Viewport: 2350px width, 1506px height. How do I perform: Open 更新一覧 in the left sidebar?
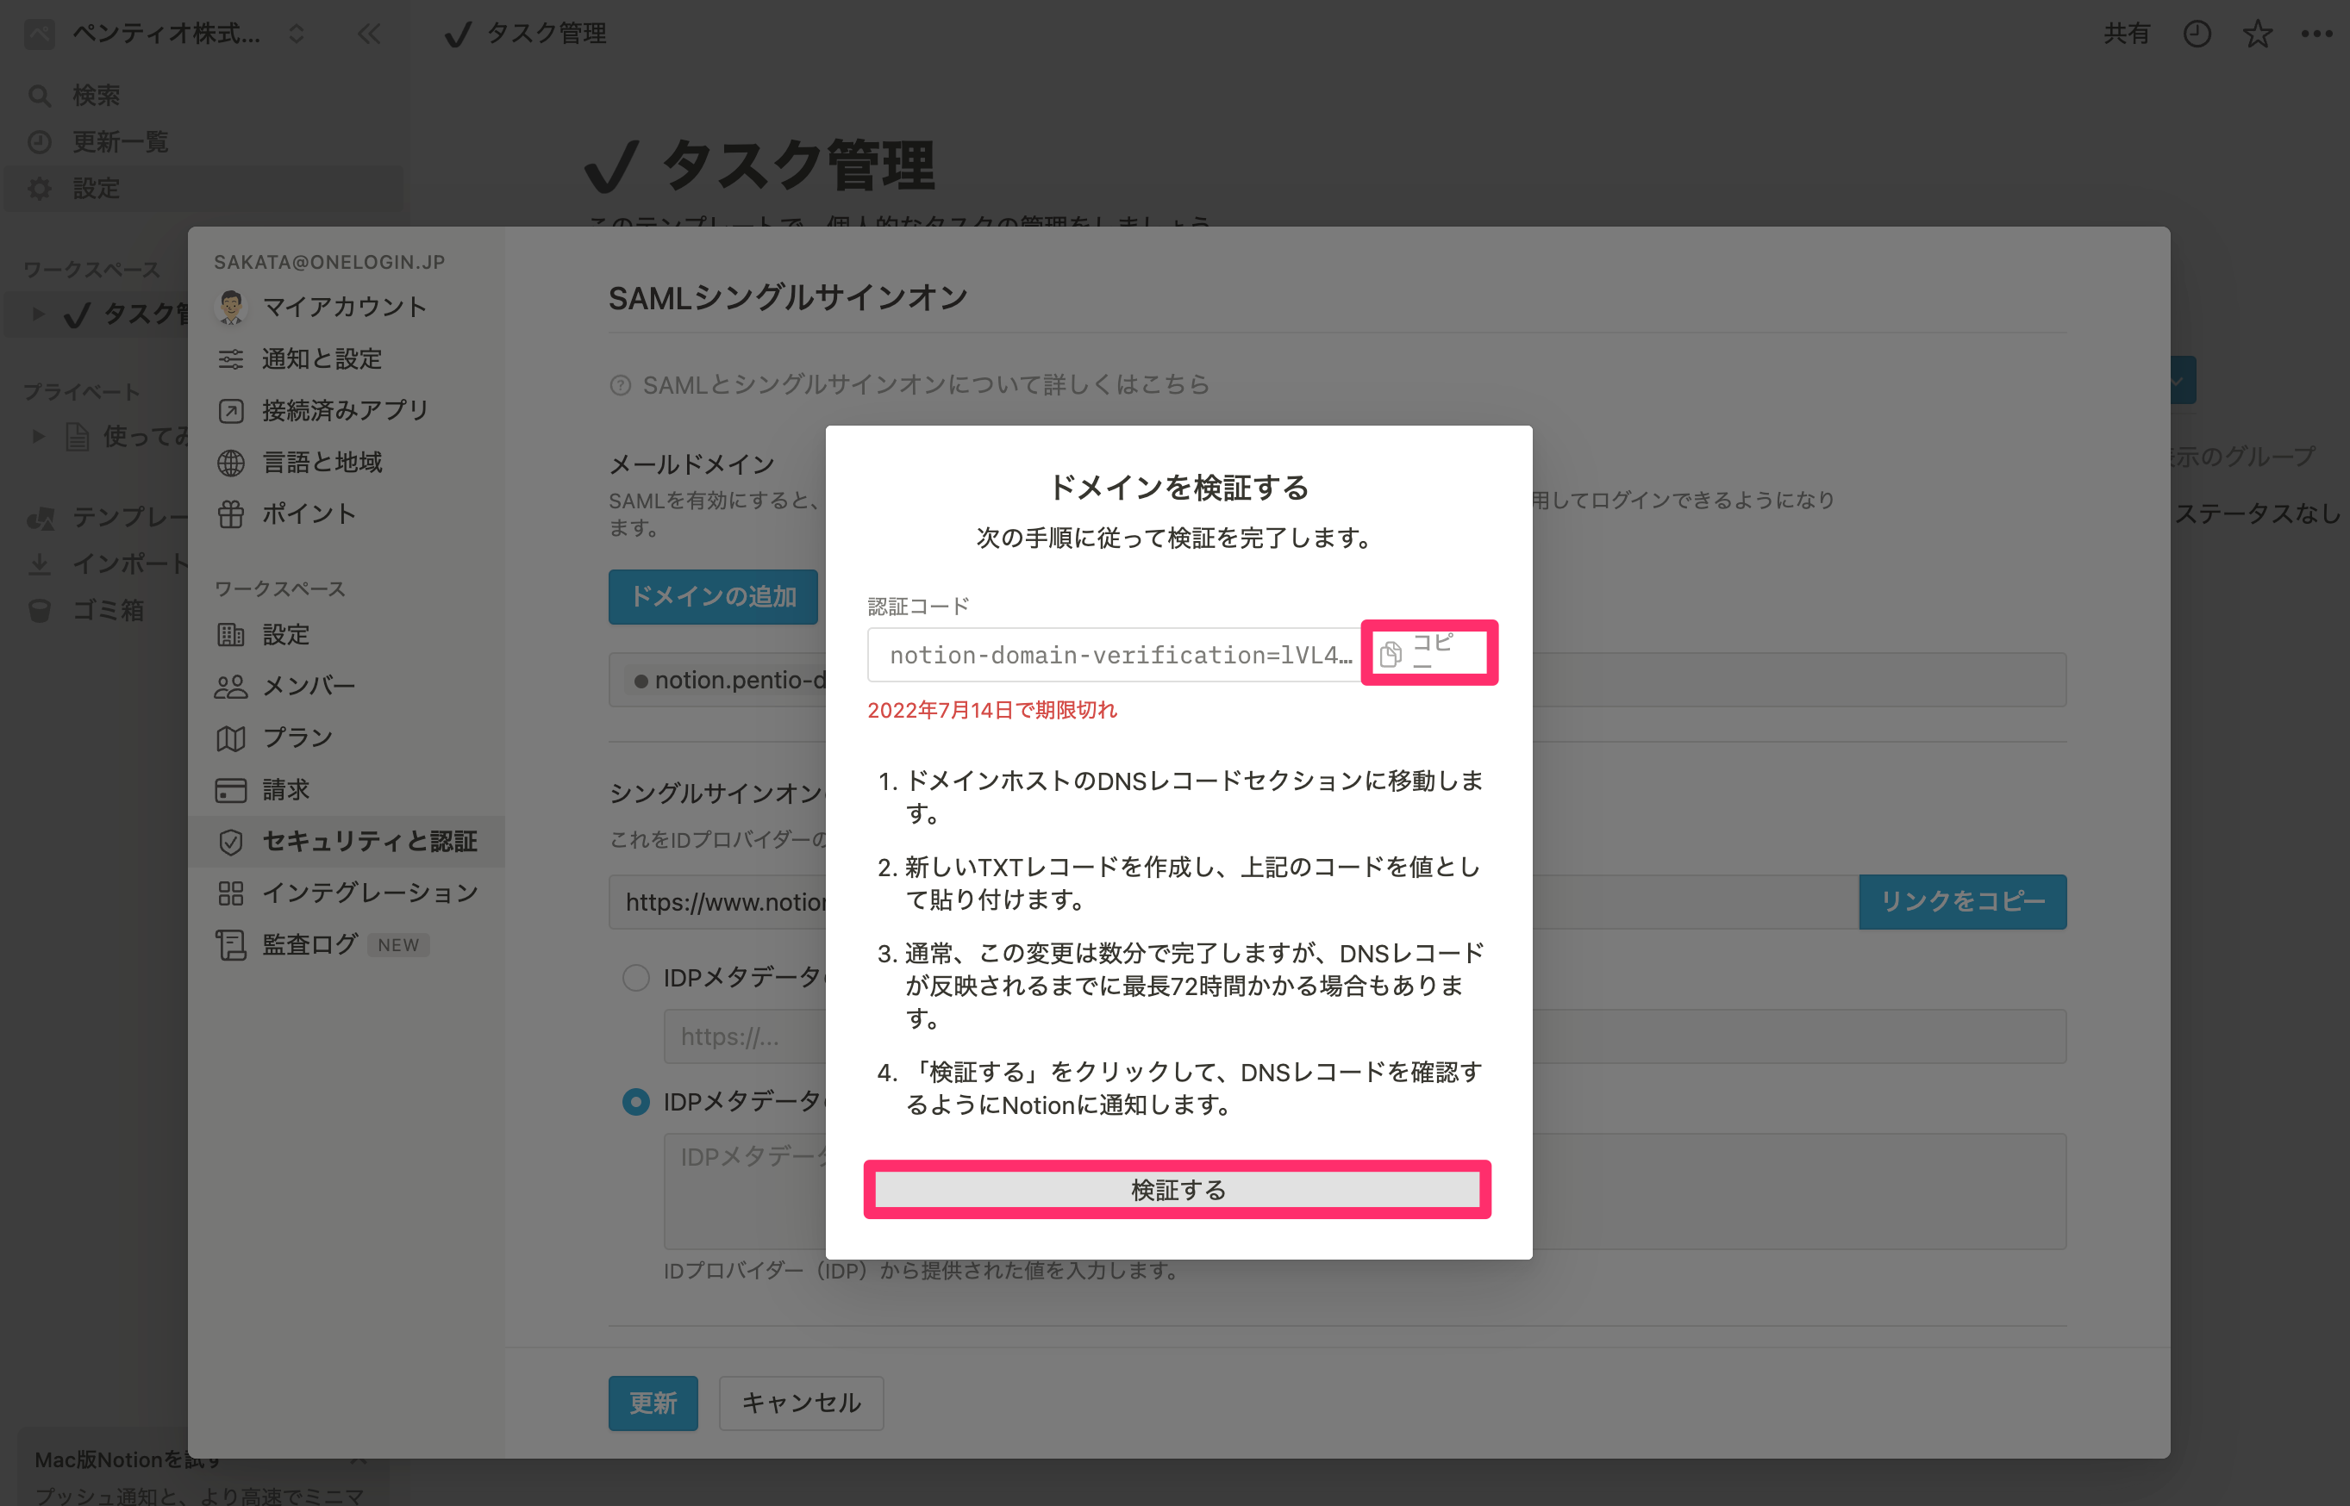coord(121,142)
